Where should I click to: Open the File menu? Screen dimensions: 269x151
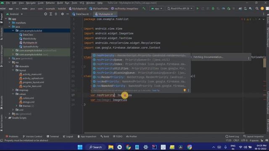8,3
